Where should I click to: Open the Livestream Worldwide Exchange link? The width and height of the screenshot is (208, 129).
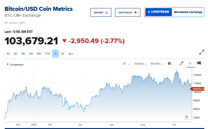(x=174, y=12)
